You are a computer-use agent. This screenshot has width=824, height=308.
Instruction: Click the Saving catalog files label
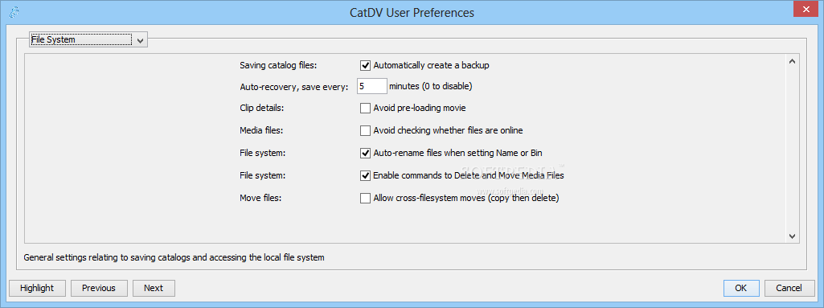[278, 66]
